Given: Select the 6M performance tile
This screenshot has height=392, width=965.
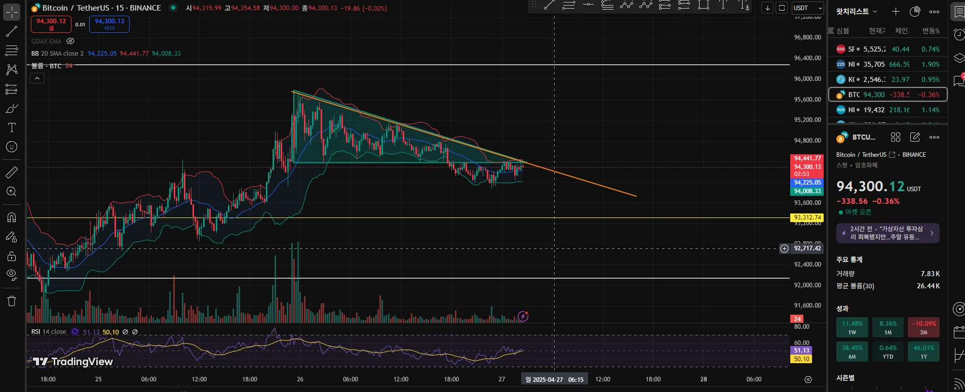Looking at the screenshot, I should (852, 352).
